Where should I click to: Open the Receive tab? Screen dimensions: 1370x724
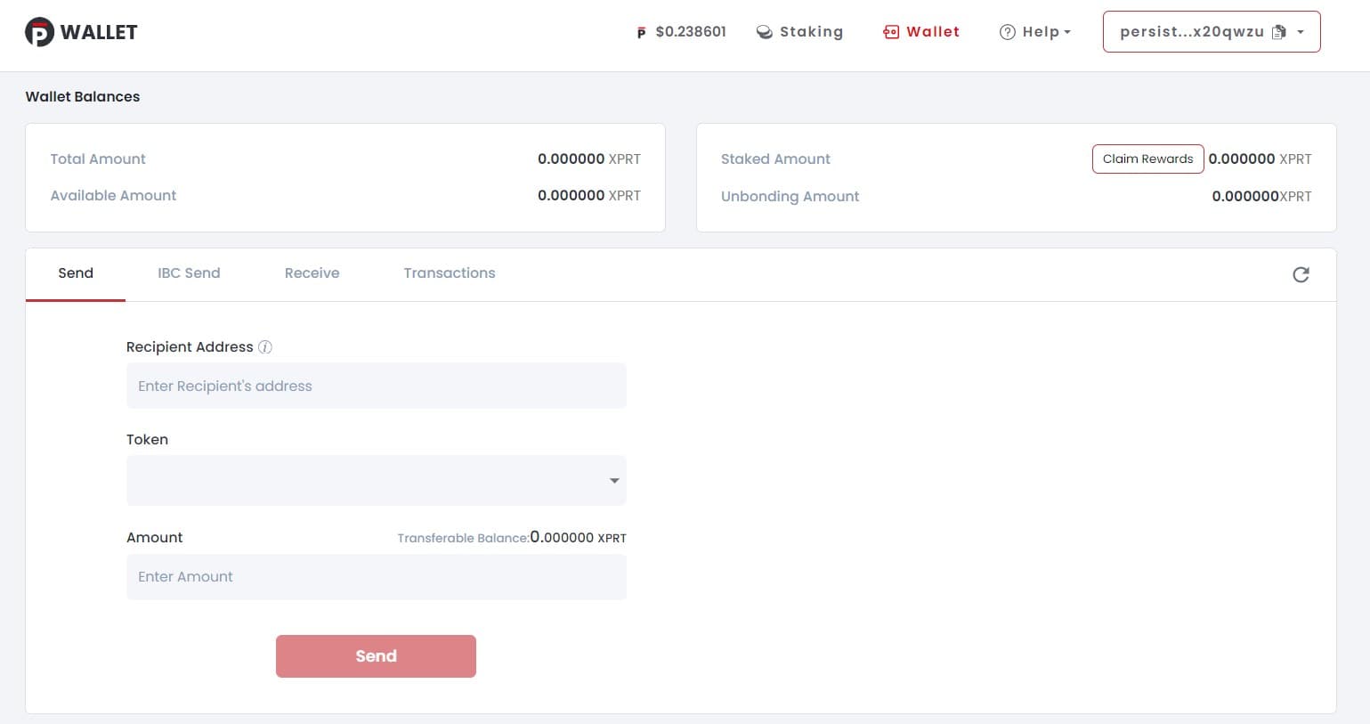[x=312, y=273]
